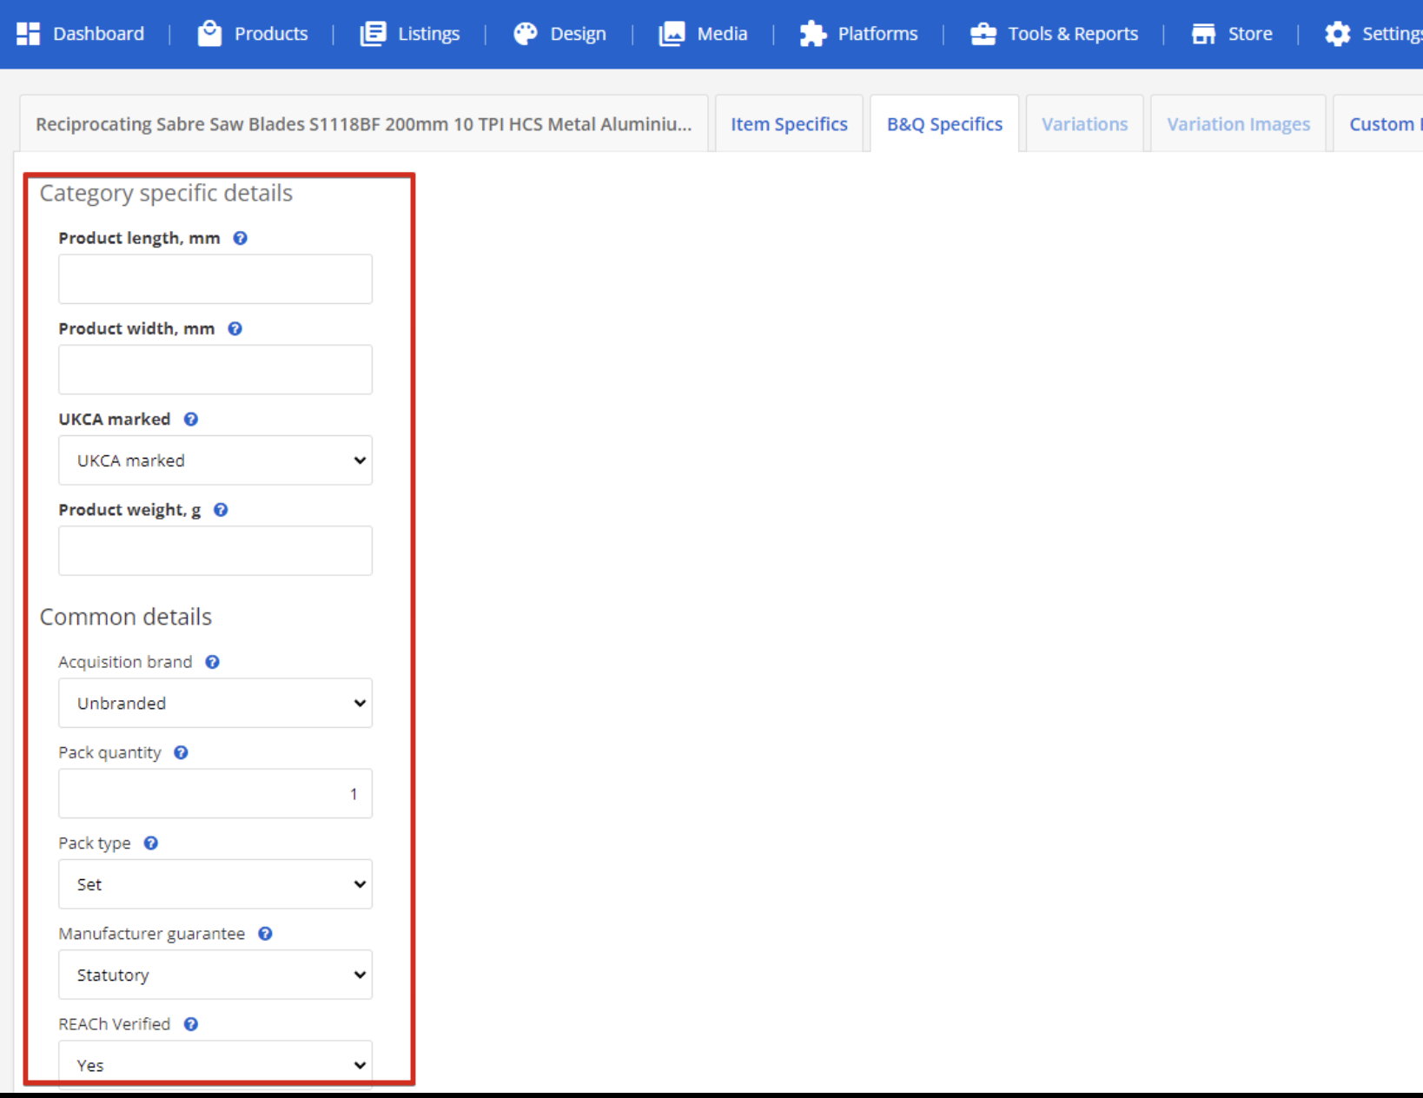Open help for Pack type
The height and width of the screenshot is (1098, 1423).
(x=151, y=843)
